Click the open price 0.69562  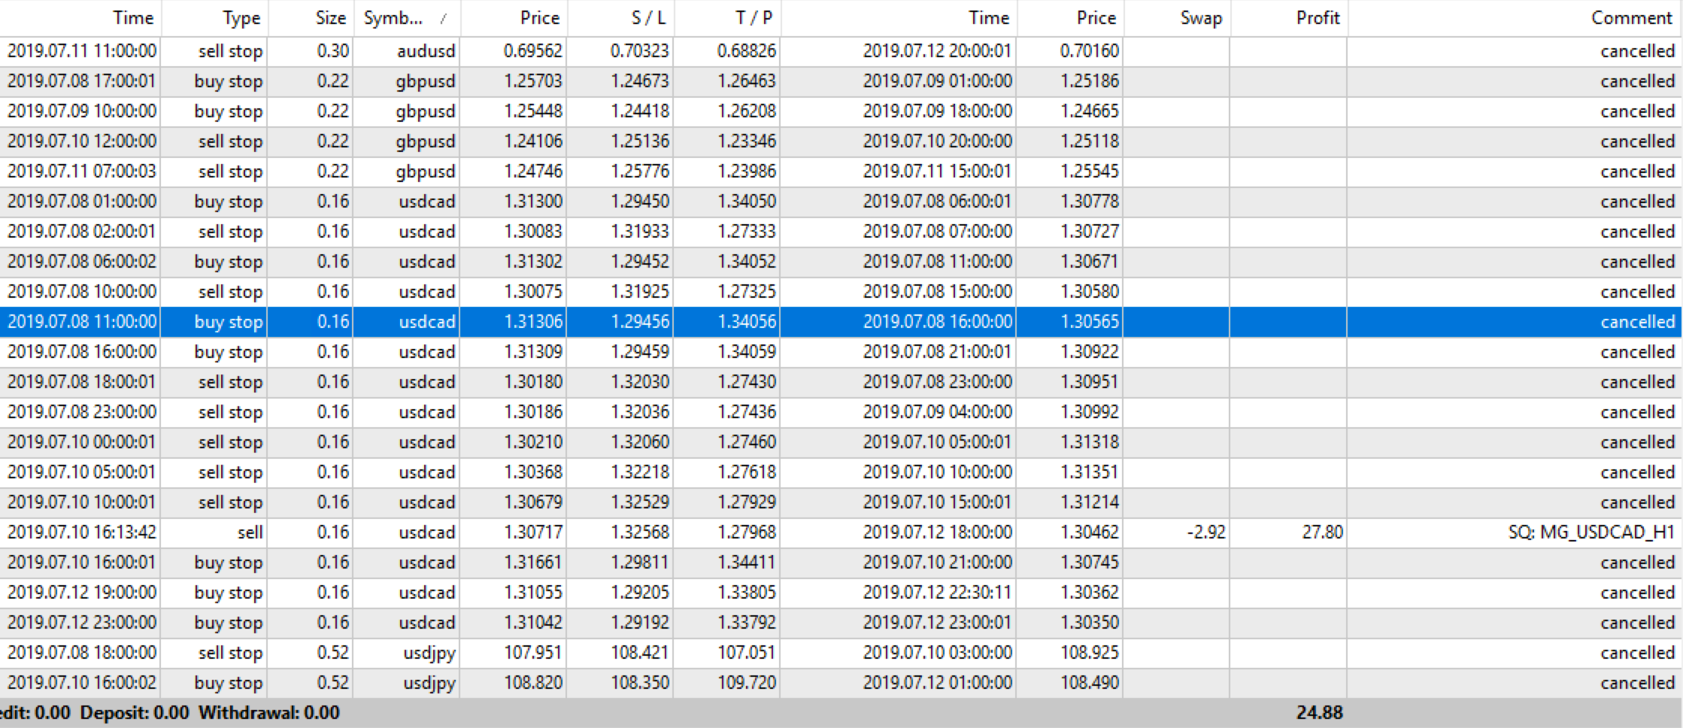pyautogui.click(x=533, y=51)
